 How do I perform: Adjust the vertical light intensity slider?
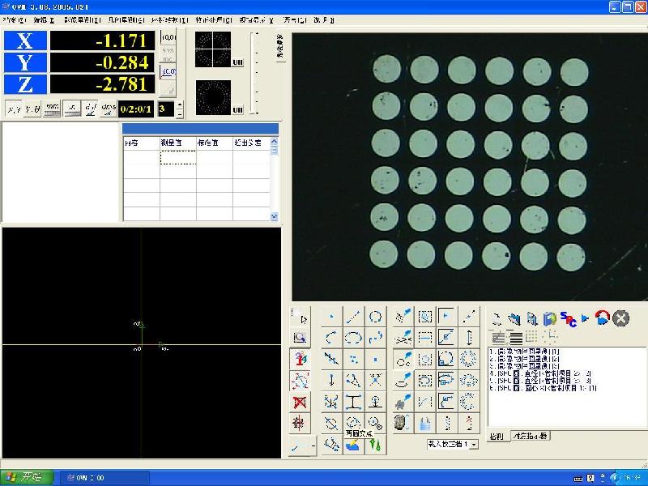[256, 73]
